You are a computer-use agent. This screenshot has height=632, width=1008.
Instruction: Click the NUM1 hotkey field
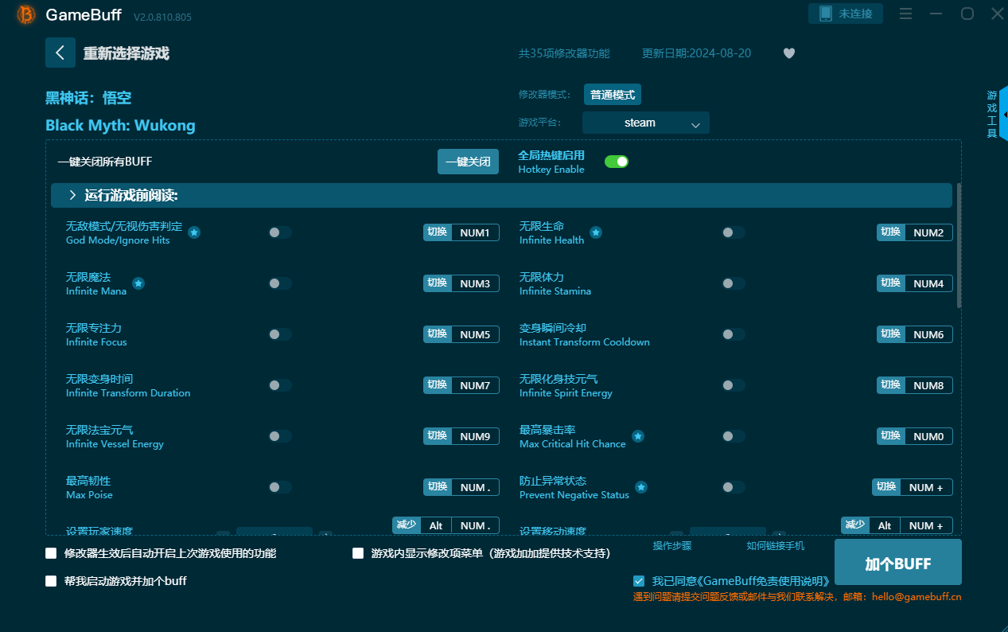tap(475, 232)
